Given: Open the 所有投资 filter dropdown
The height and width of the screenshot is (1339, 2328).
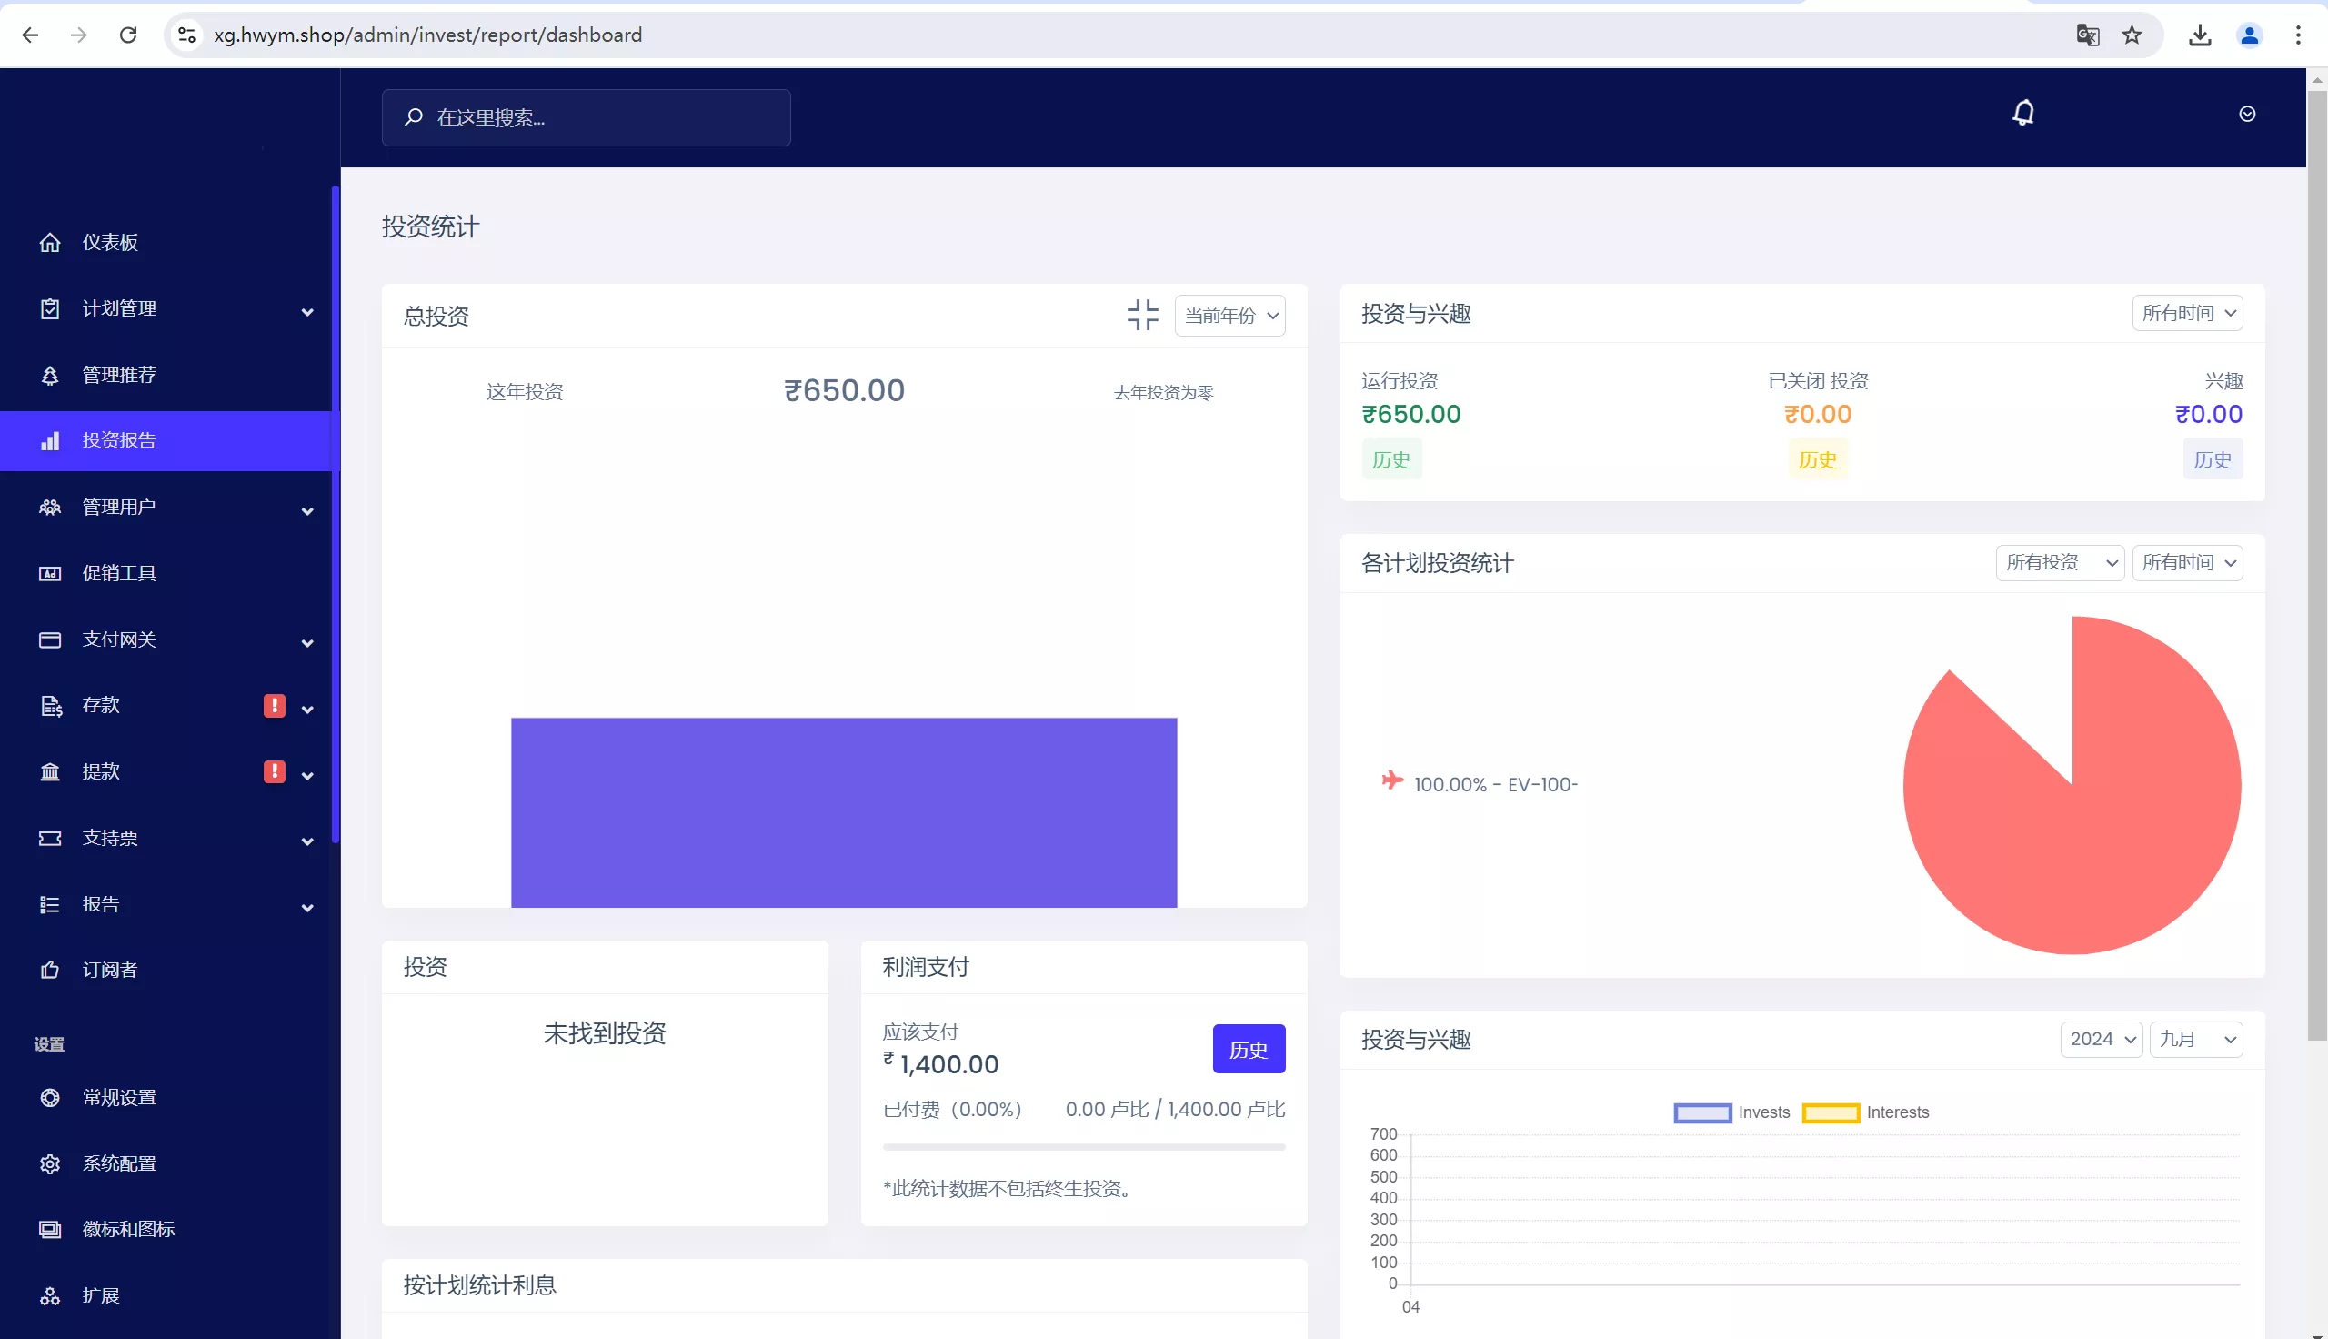Looking at the screenshot, I should pos(2059,563).
